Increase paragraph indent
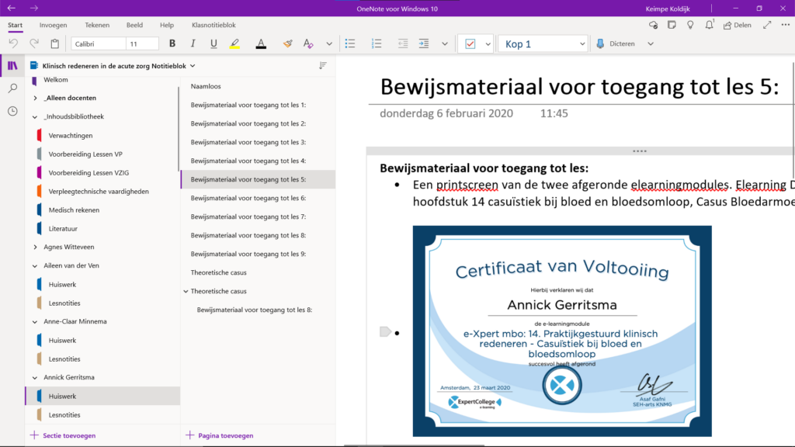Screen dimensions: 795x447 pyautogui.click(x=424, y=43)
